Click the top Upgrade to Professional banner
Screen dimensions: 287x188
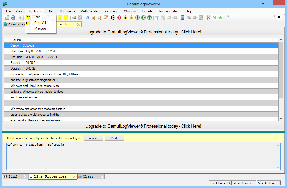[x=143, y=32]
